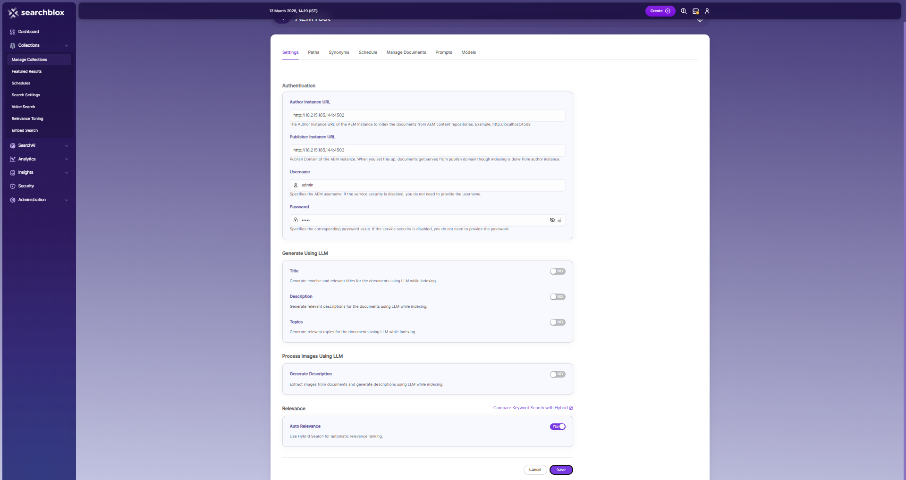Open Manage Collections in sidebar
Viewport: 906px width, 480px height.
(x=39, y=60)
